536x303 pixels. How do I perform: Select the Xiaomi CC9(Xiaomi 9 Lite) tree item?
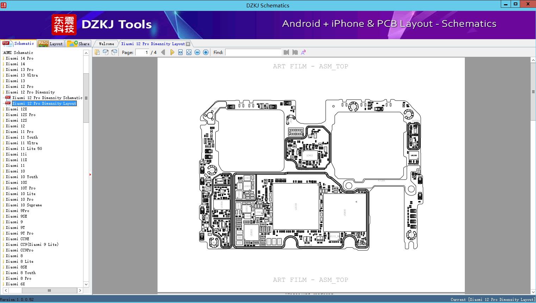[32, 244]
